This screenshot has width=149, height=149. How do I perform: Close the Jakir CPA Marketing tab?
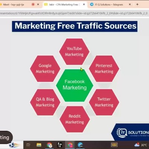(84, 4)
